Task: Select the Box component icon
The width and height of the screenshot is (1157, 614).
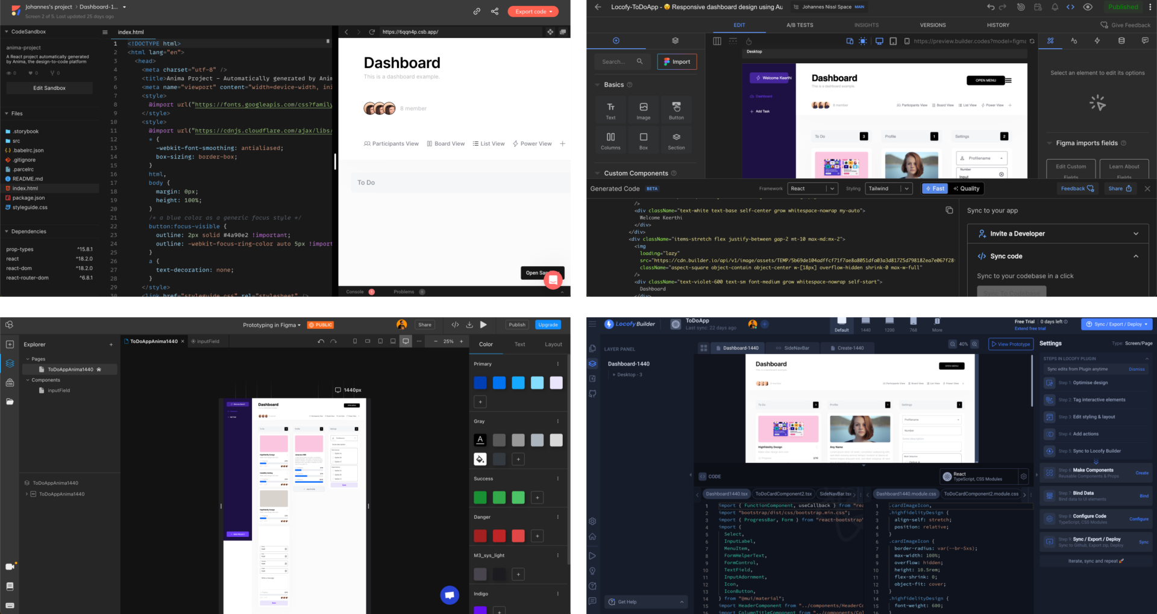Action: [x=643, y=140]
